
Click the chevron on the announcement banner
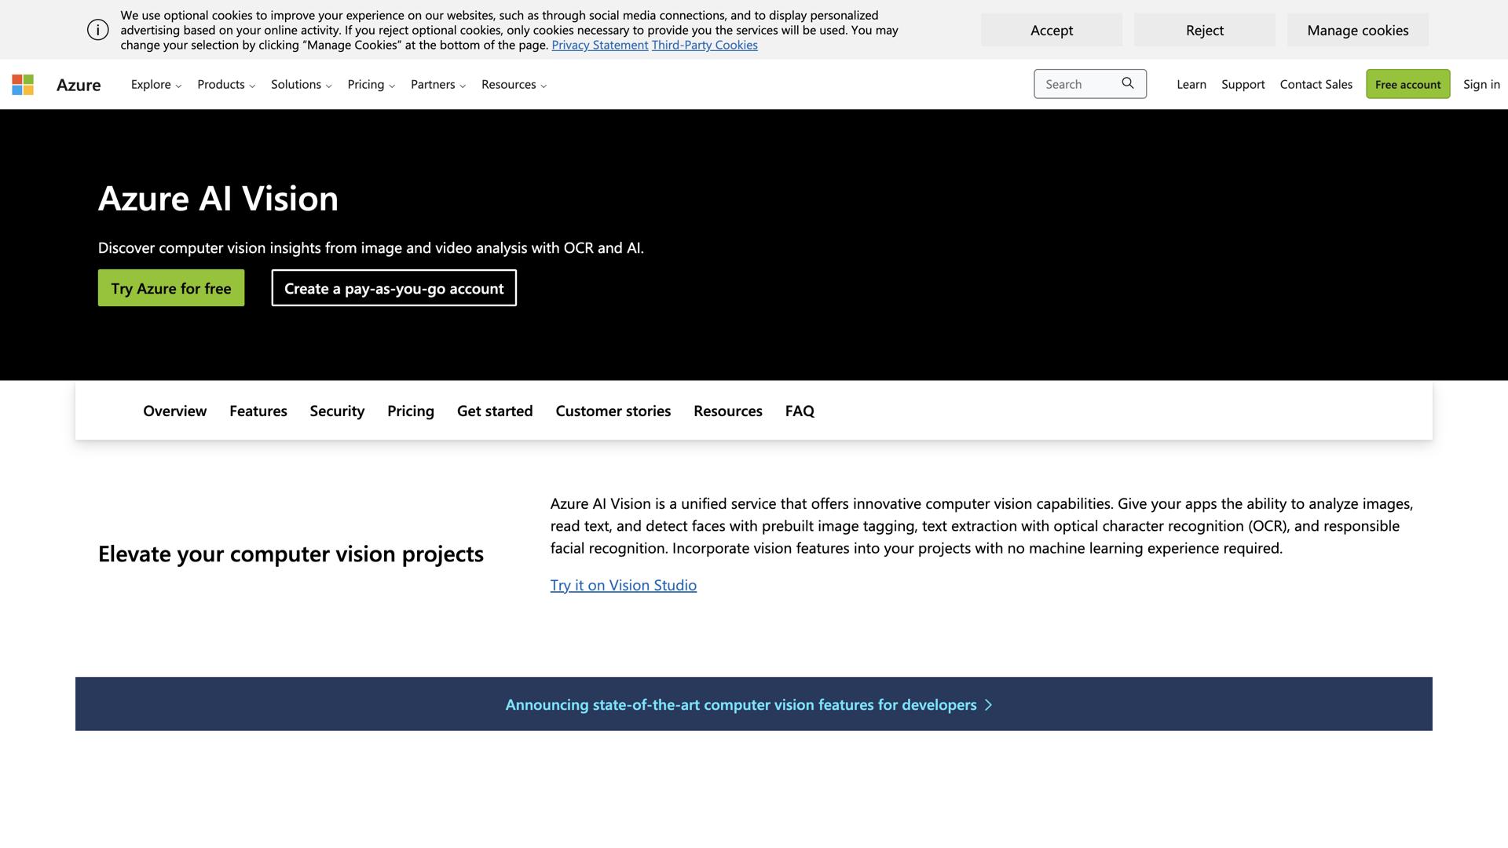click(x=989, y=704)
